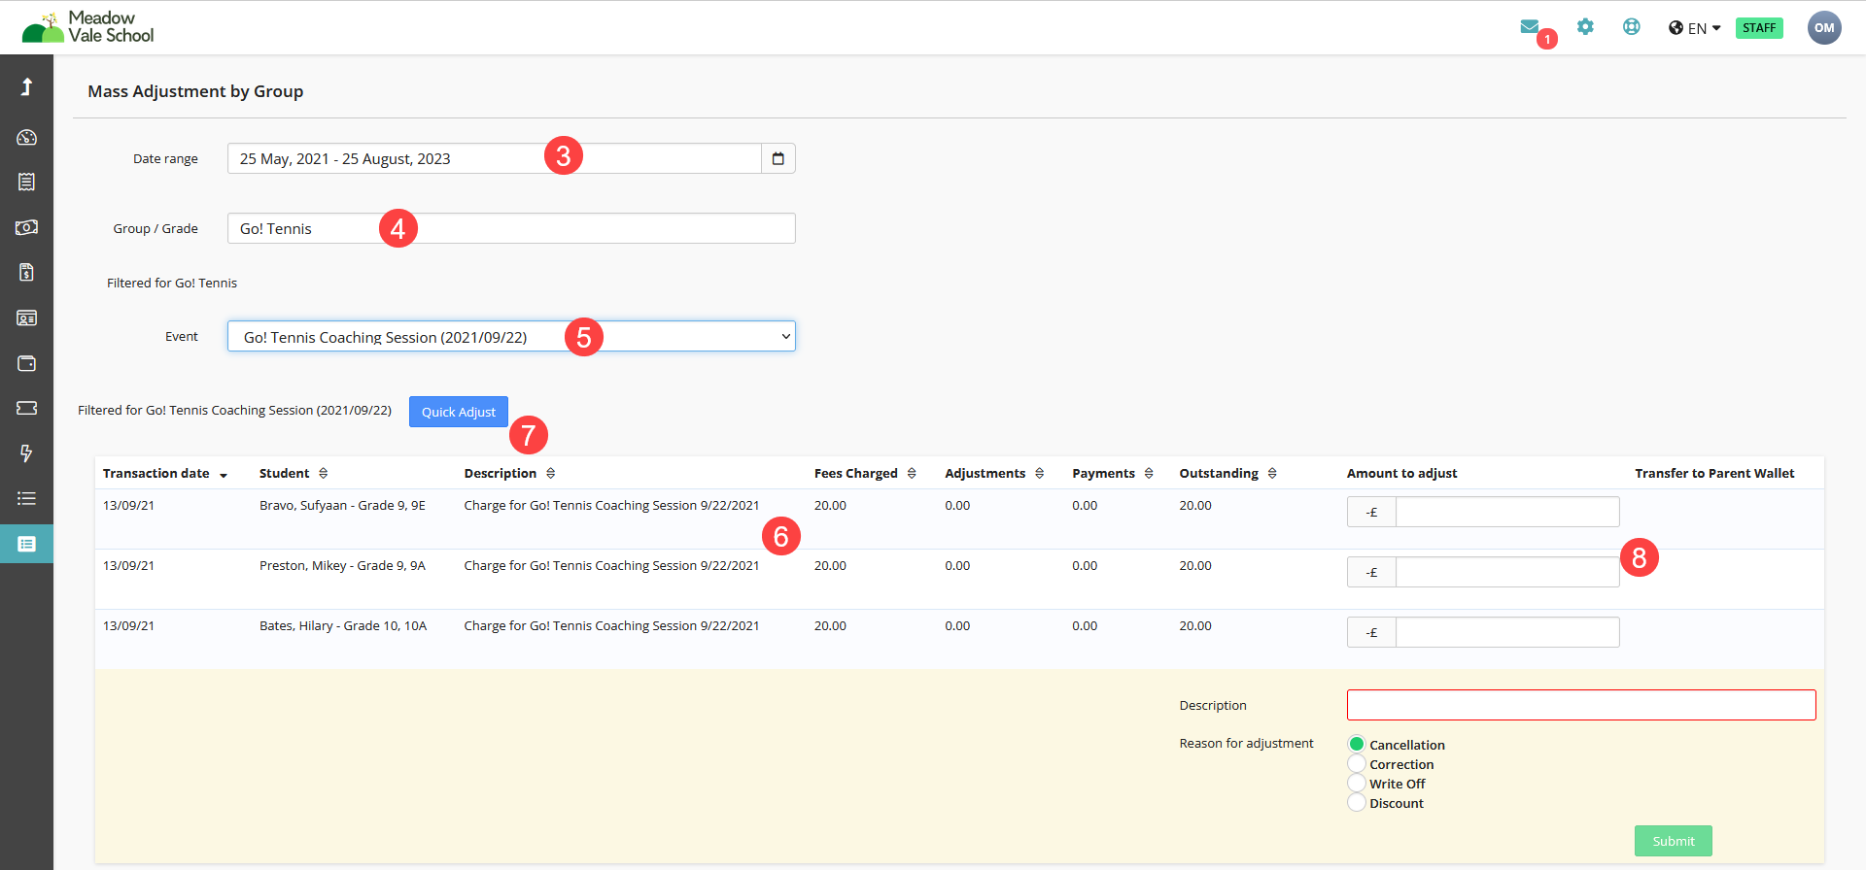Open the date range calendar picker
The height and width of the screenshot is (870, 1866).
(777, 158)
